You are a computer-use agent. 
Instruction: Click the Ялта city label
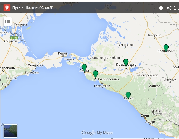point(5,85)
